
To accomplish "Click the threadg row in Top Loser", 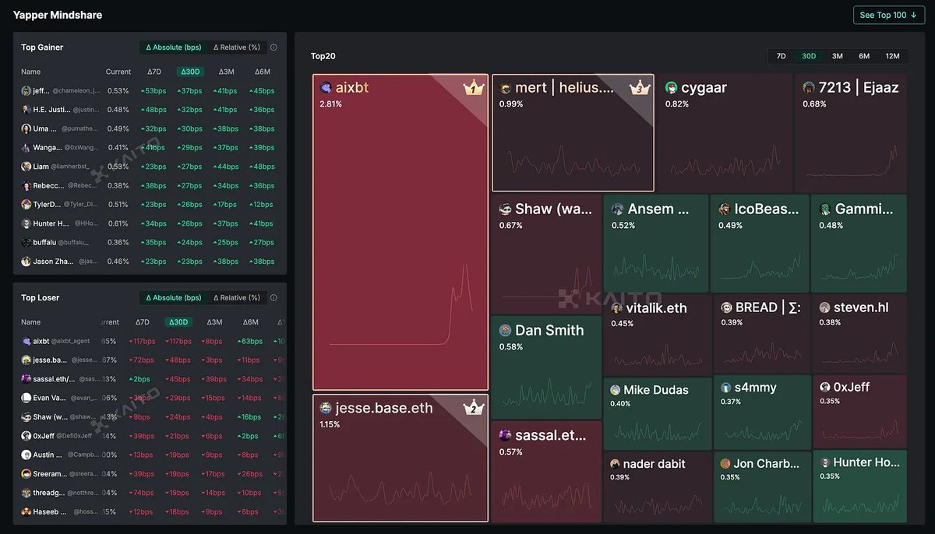I will pyautogui.click(x=150, y=493).
